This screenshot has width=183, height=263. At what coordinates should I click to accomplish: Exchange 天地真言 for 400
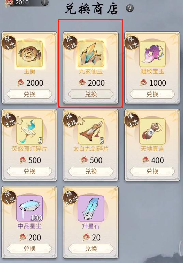point(152,171)
